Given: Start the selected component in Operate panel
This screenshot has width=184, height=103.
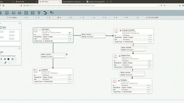Looking at the screenshot, I should (x=5, y=59).
